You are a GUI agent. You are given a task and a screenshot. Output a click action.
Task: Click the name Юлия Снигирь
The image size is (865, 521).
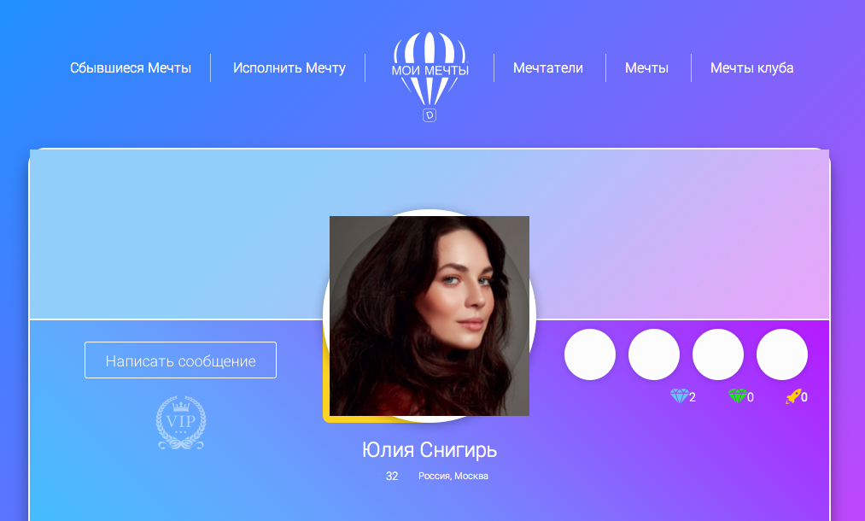click(430, 450)
